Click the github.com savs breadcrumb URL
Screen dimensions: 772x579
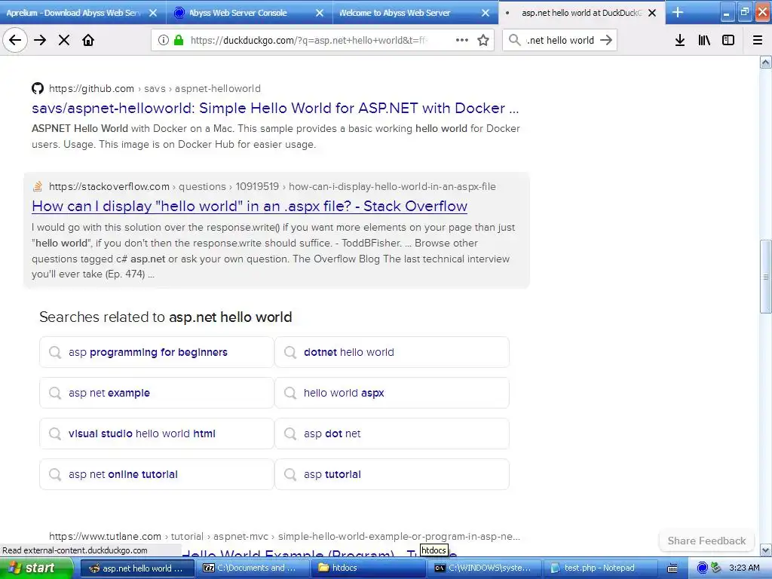coord(155,88)
